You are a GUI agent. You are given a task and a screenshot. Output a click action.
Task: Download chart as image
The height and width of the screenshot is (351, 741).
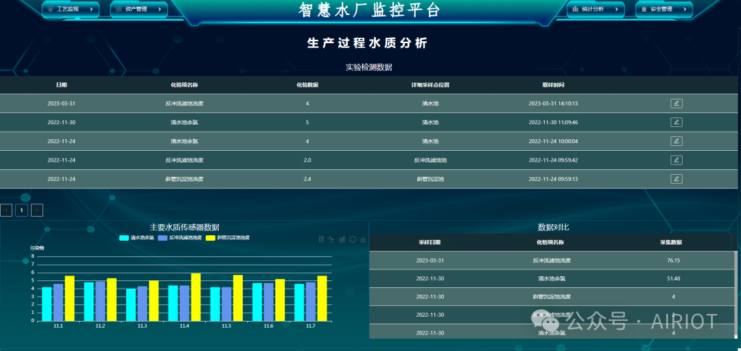[363, 239]
